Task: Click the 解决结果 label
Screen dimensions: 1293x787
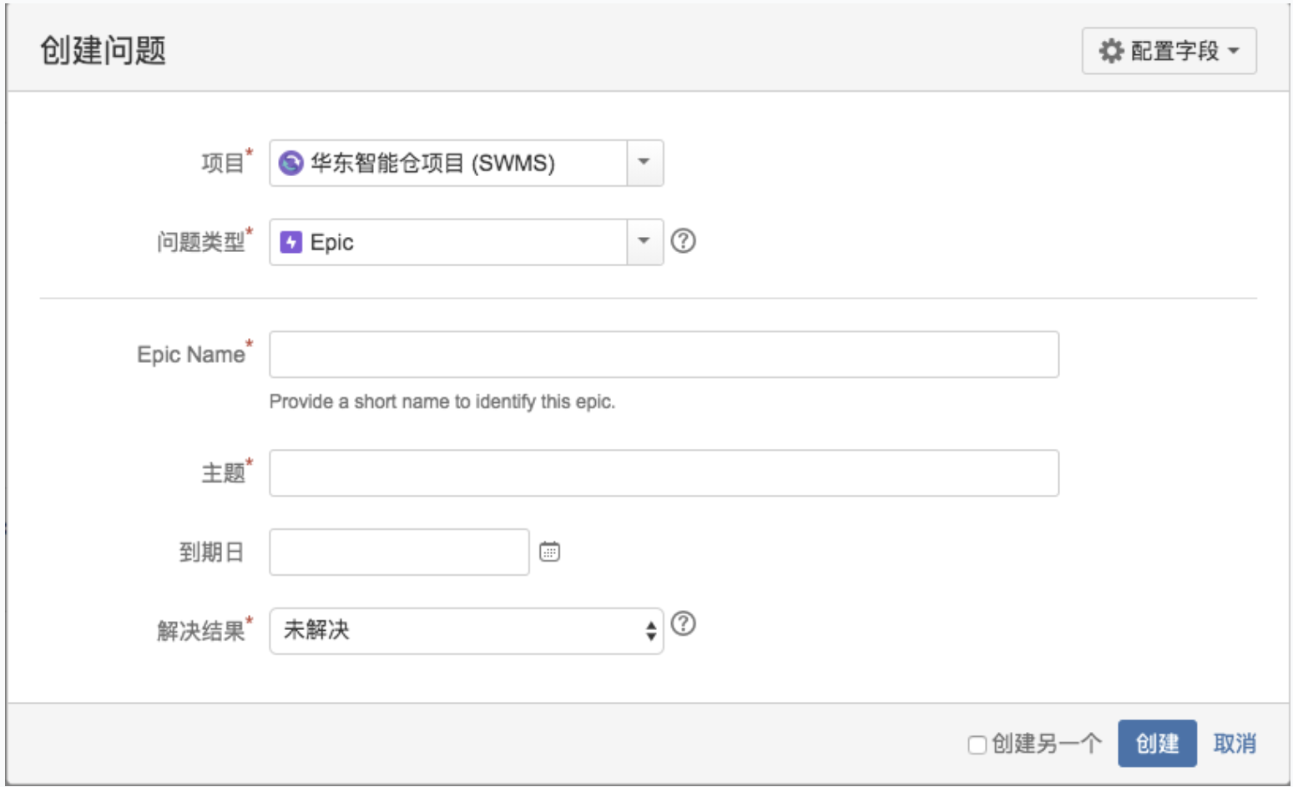Action: 201,631
